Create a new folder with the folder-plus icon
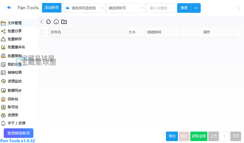This screenshot has width=244, height=143. [64, 22]
